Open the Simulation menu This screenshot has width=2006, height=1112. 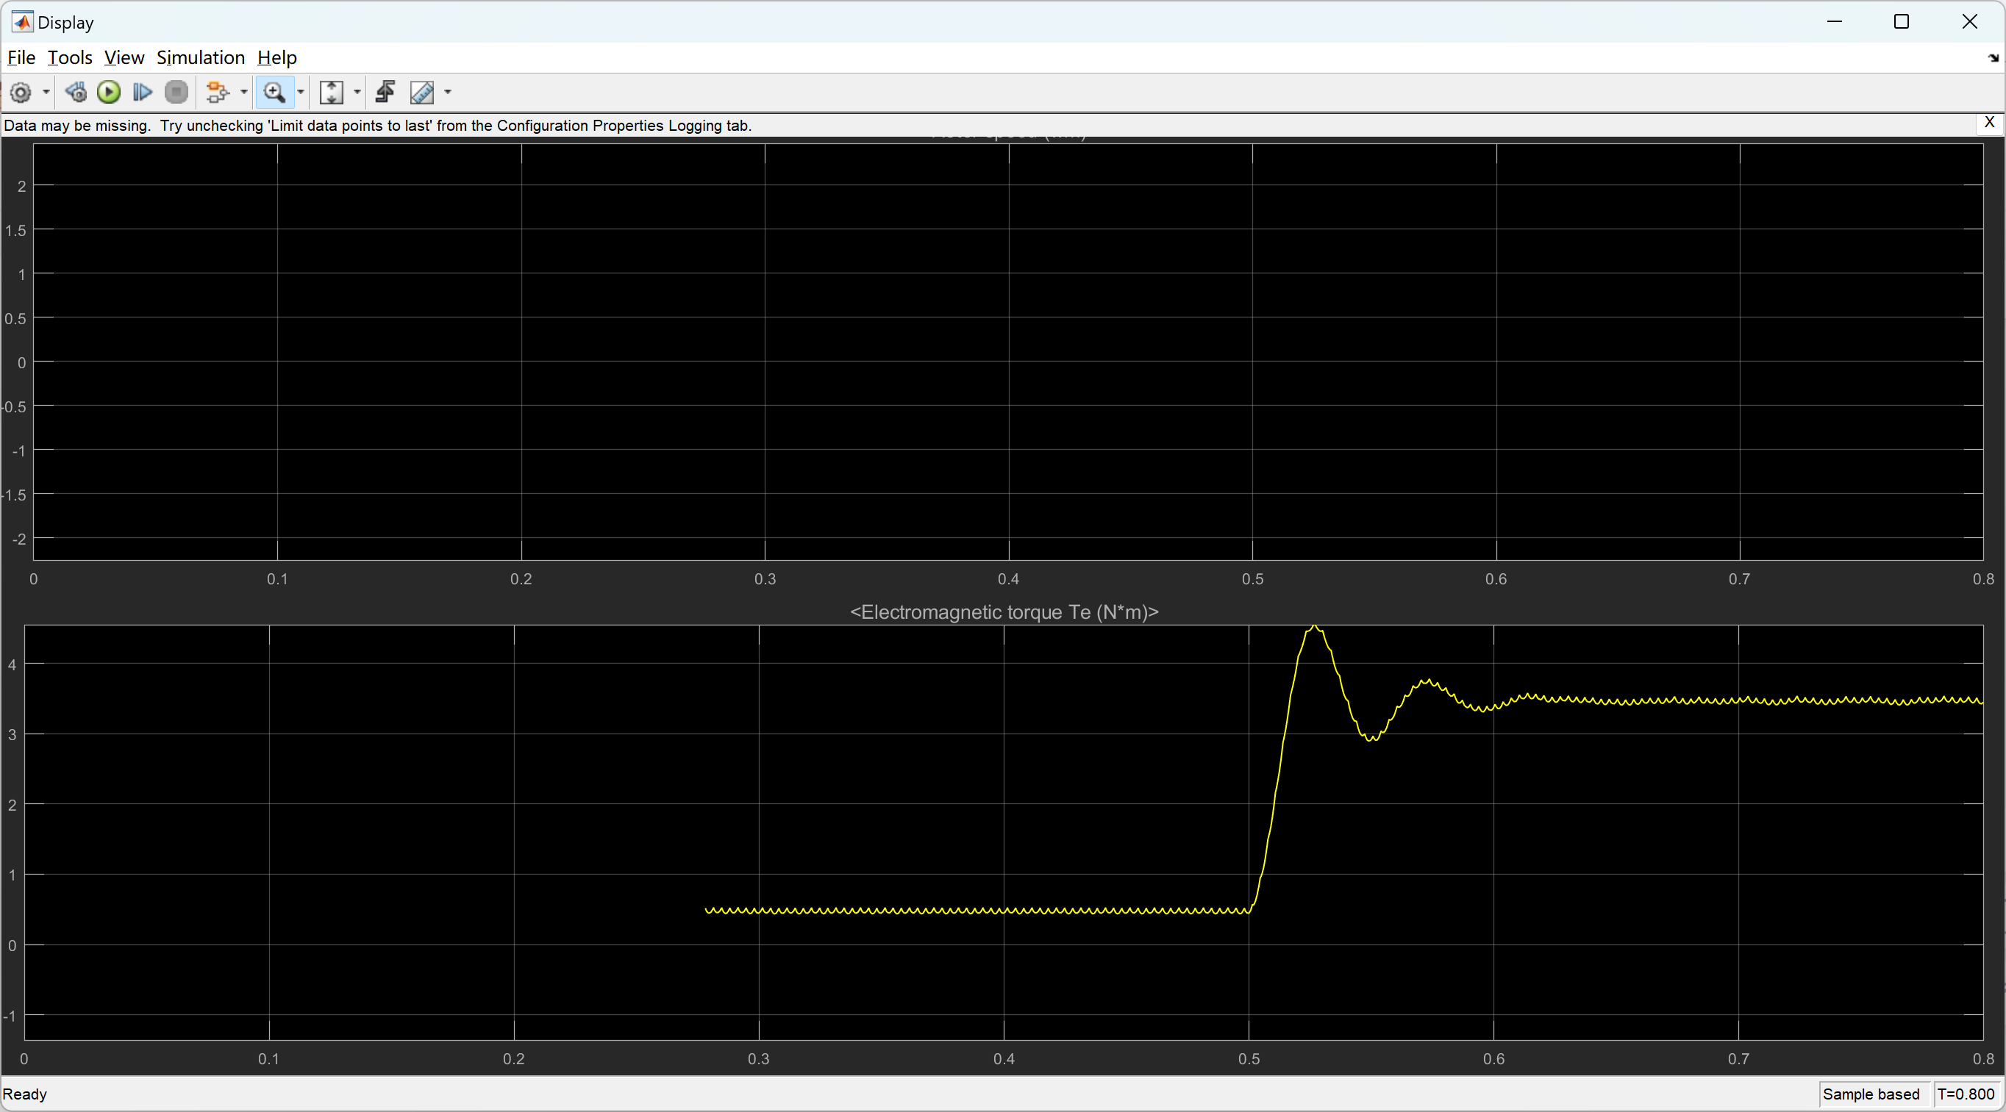click(x=200, y=57)
